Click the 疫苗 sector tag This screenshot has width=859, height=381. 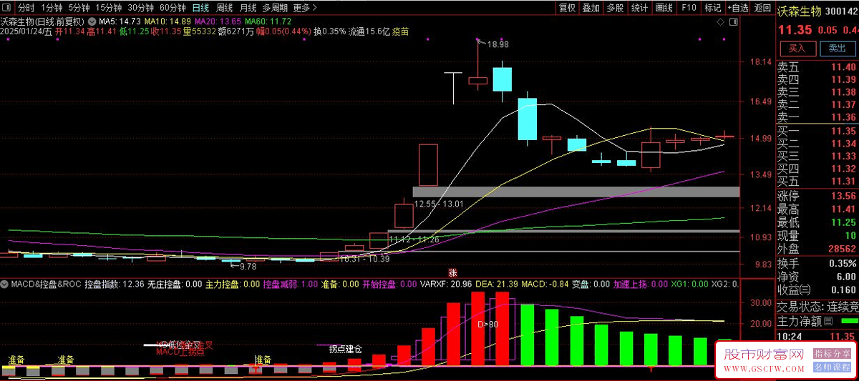click(400, 31)
